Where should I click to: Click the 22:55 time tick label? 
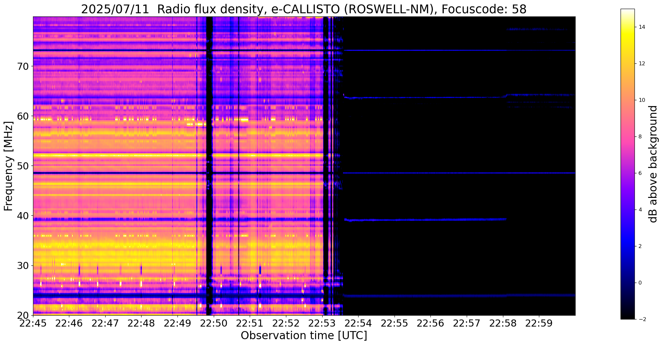(394, 323)
